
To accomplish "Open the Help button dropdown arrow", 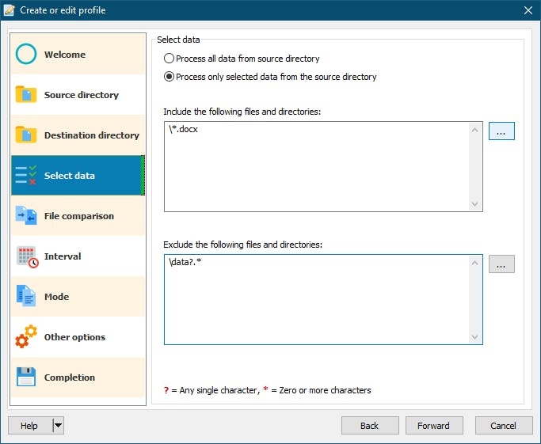I will point(58,426).
